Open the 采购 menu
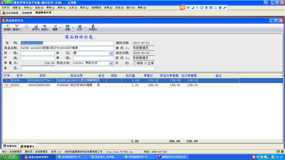 28,8
